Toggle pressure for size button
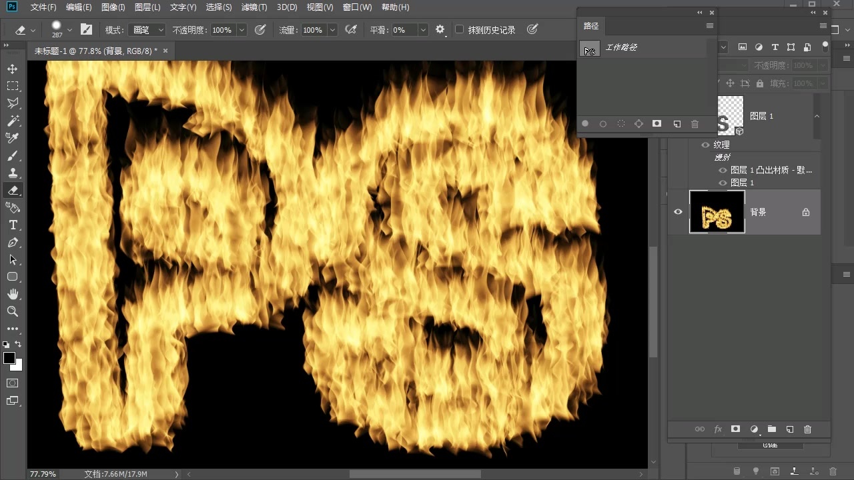854x480 pixels. click(x=532, y=29)
